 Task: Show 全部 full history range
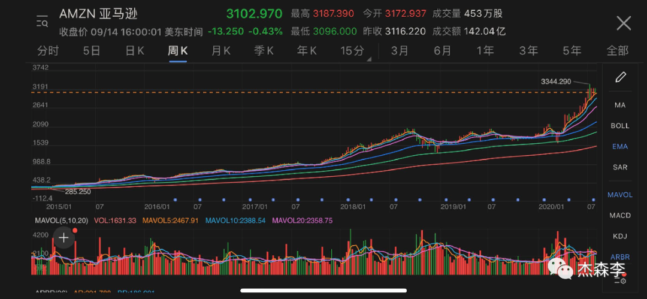coord(617,51)
